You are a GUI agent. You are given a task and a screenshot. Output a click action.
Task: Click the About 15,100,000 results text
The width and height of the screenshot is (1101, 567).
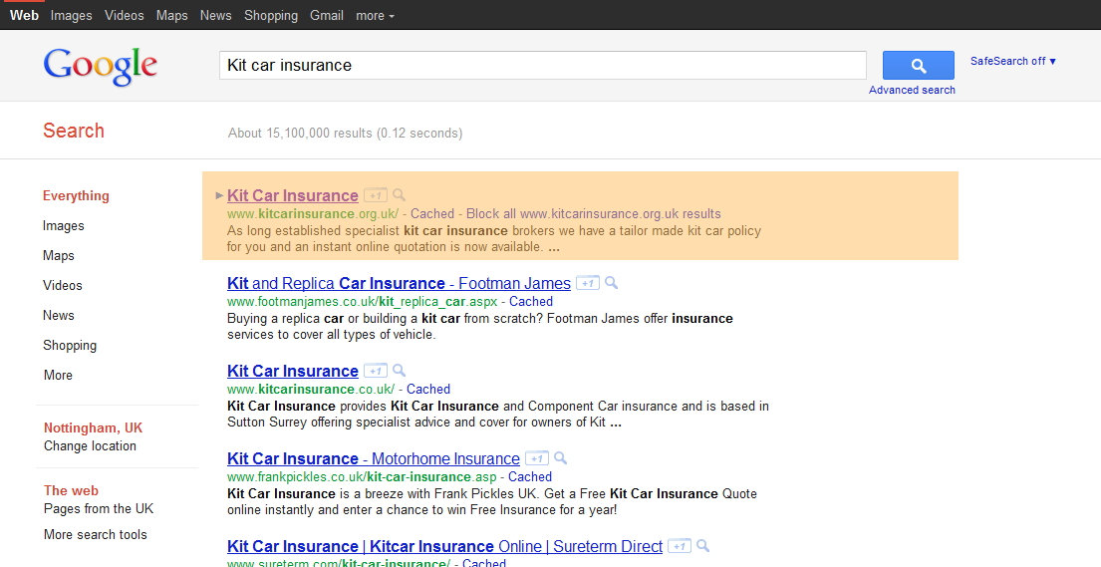[x=346, y=133]
